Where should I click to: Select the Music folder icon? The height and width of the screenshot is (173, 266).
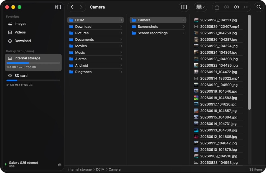71,52
